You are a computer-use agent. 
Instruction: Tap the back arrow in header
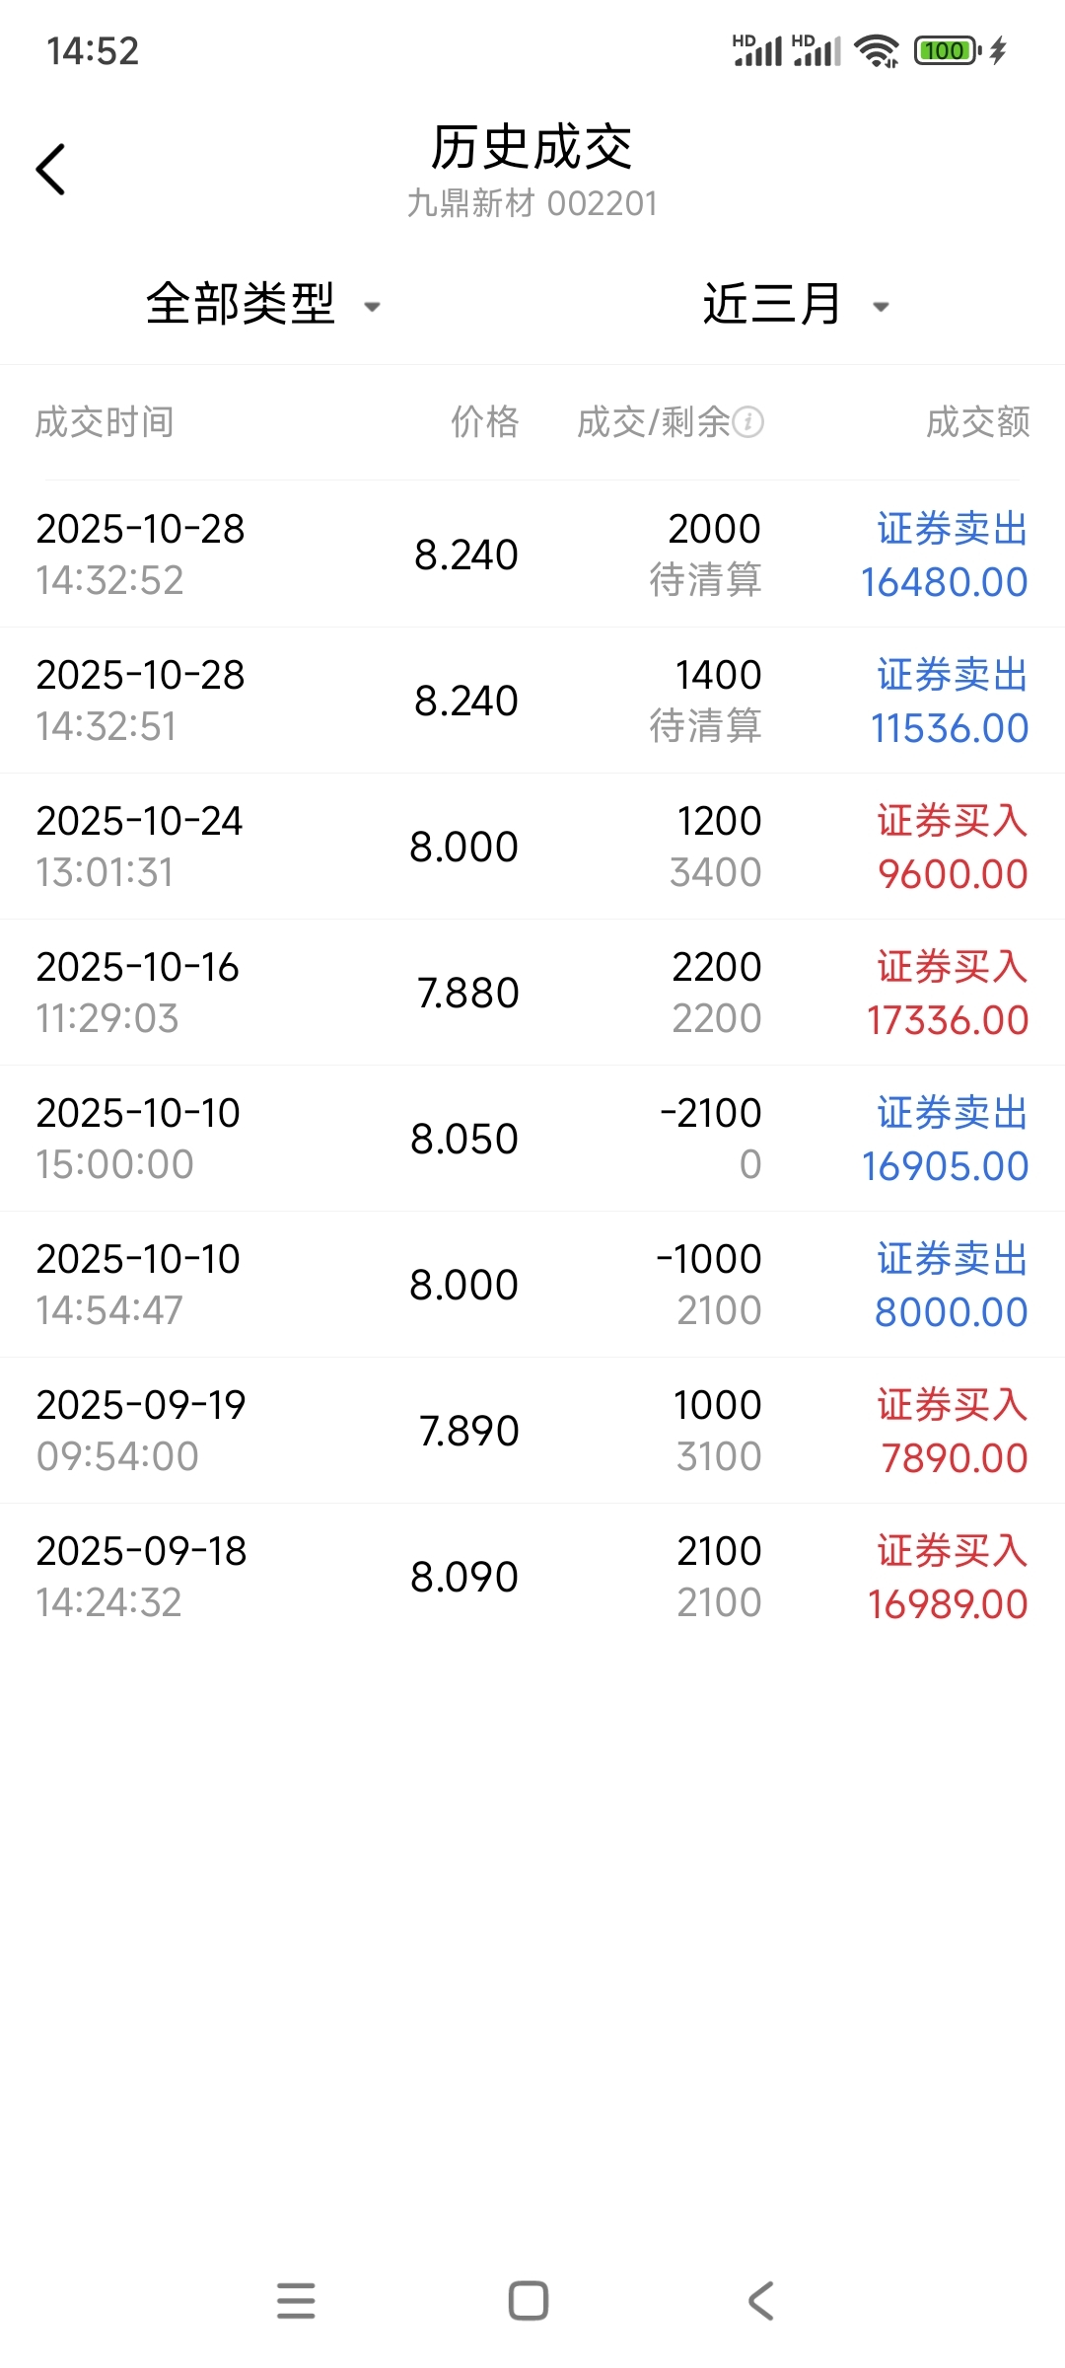point(51,170)
